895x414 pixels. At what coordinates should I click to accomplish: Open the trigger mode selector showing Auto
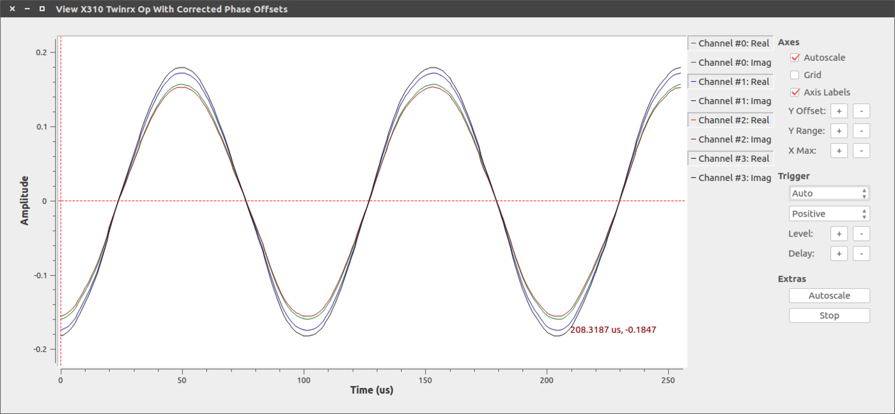829,193
